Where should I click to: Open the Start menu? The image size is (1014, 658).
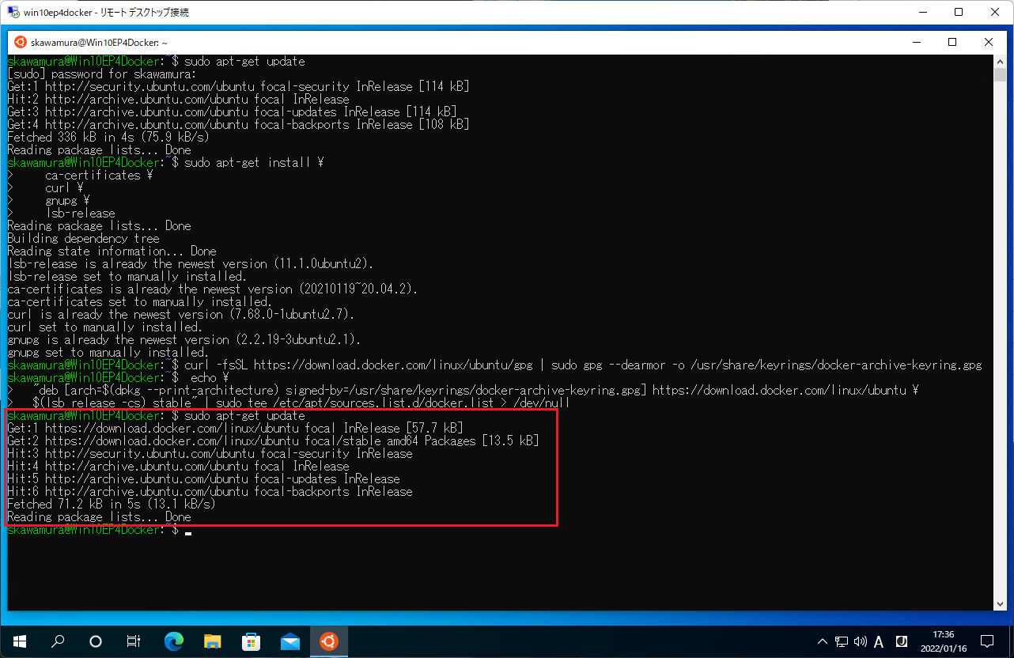19,641
